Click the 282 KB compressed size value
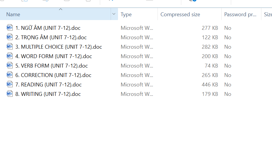This screenshot has height=164, width=272. pos(210,47)
